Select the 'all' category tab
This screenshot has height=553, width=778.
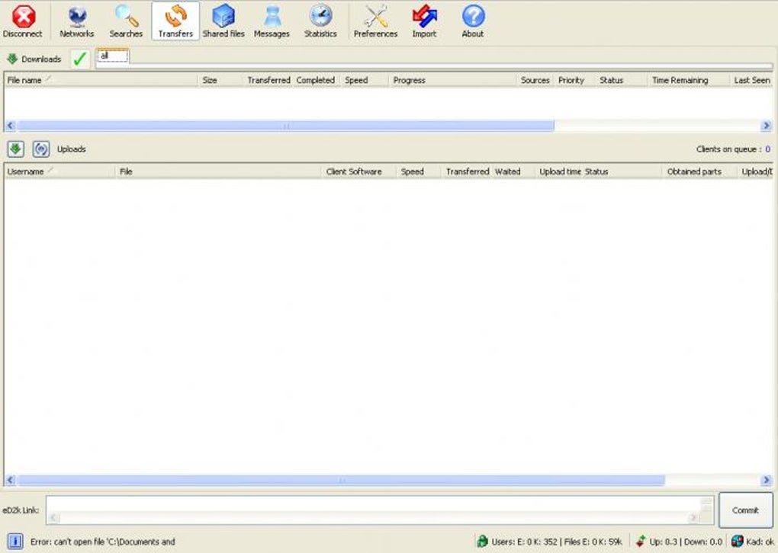(113, 56)
